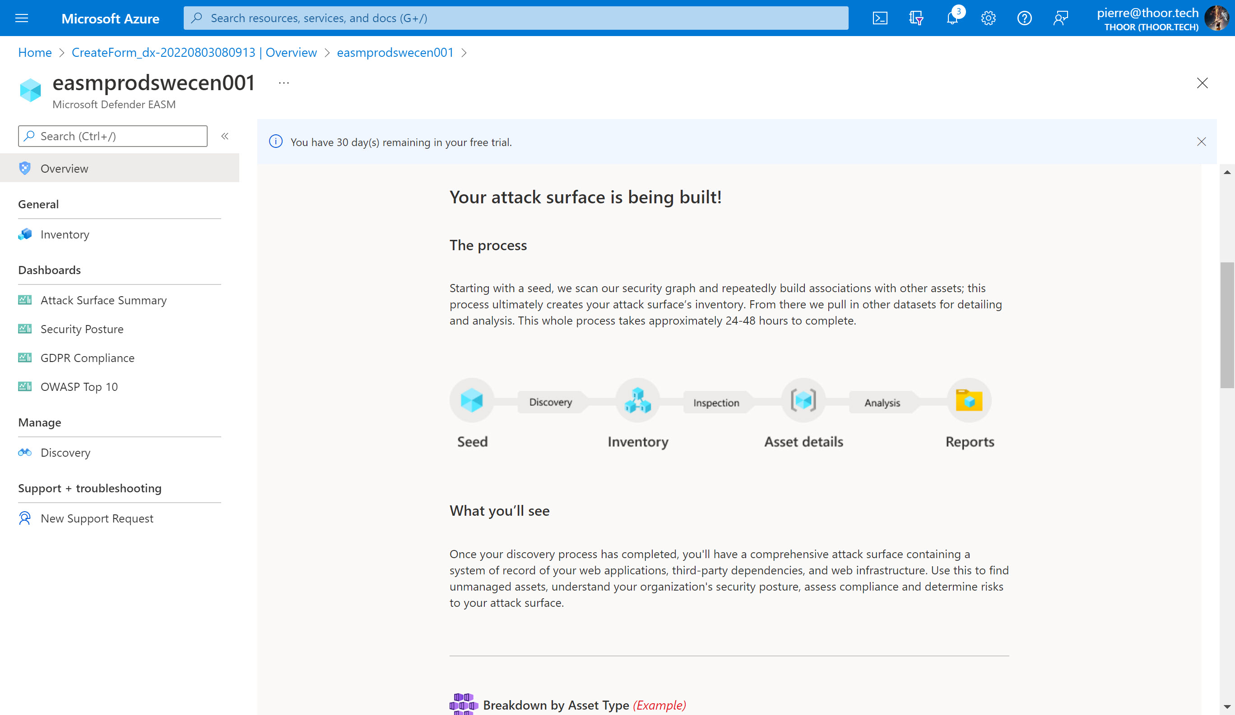Click the pierre@thoor.tech account name

(x=1147, y=13)
